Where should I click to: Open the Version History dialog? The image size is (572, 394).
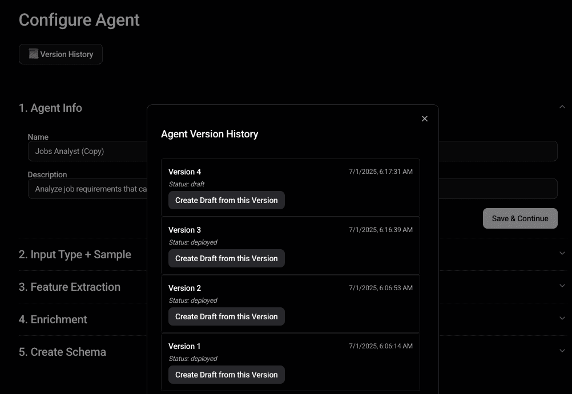[61, 54]
